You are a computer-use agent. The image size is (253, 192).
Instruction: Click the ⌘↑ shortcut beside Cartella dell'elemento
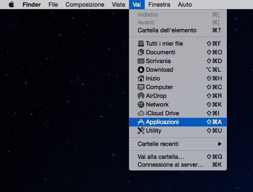pos(217,30)
